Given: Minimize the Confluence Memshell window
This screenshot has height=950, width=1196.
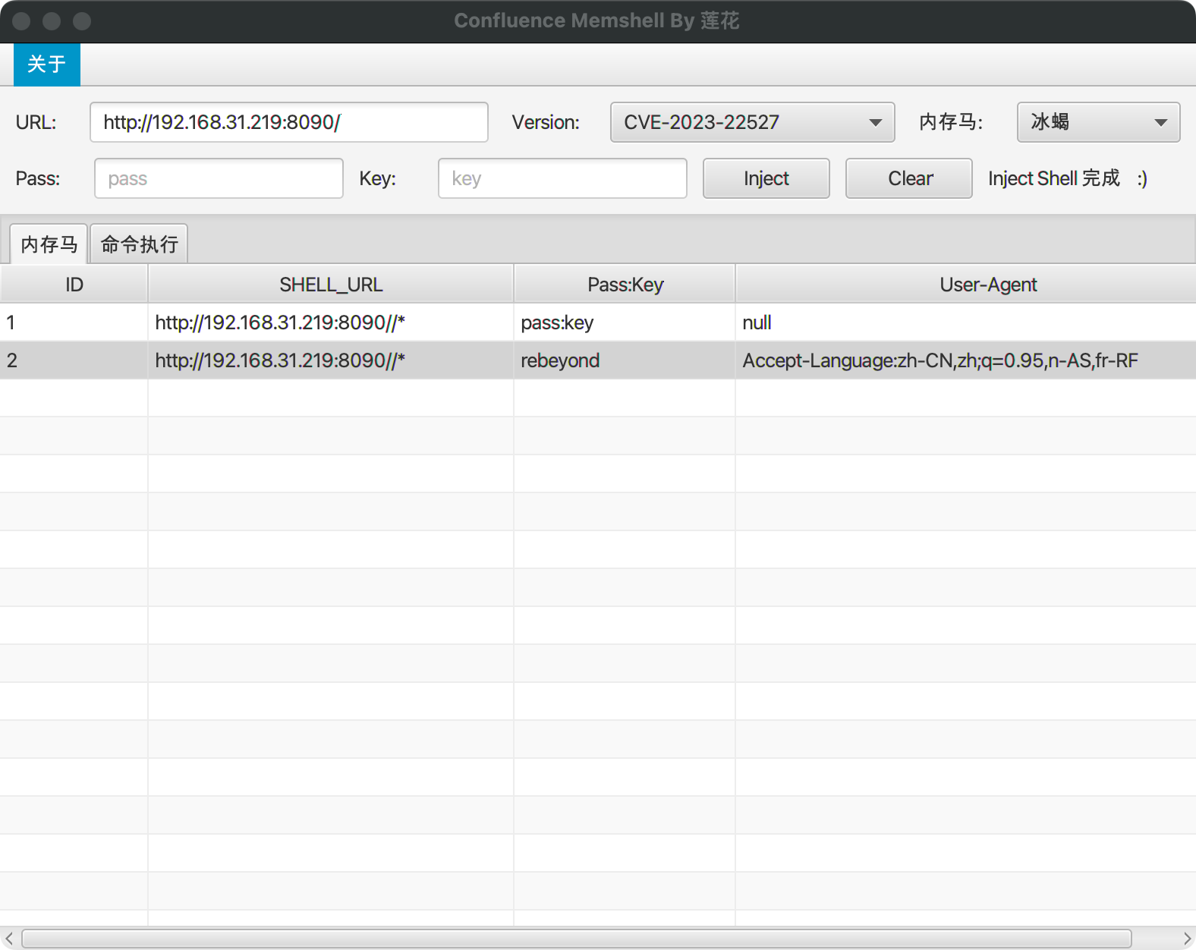Looking at the screenshot, I should [x=52, y=21].
